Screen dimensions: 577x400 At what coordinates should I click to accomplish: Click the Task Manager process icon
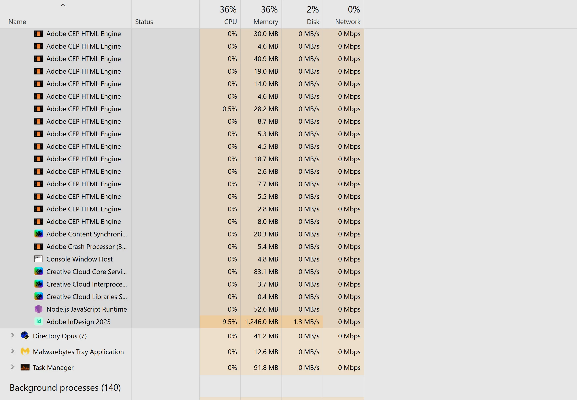click(x=25, y=367)
